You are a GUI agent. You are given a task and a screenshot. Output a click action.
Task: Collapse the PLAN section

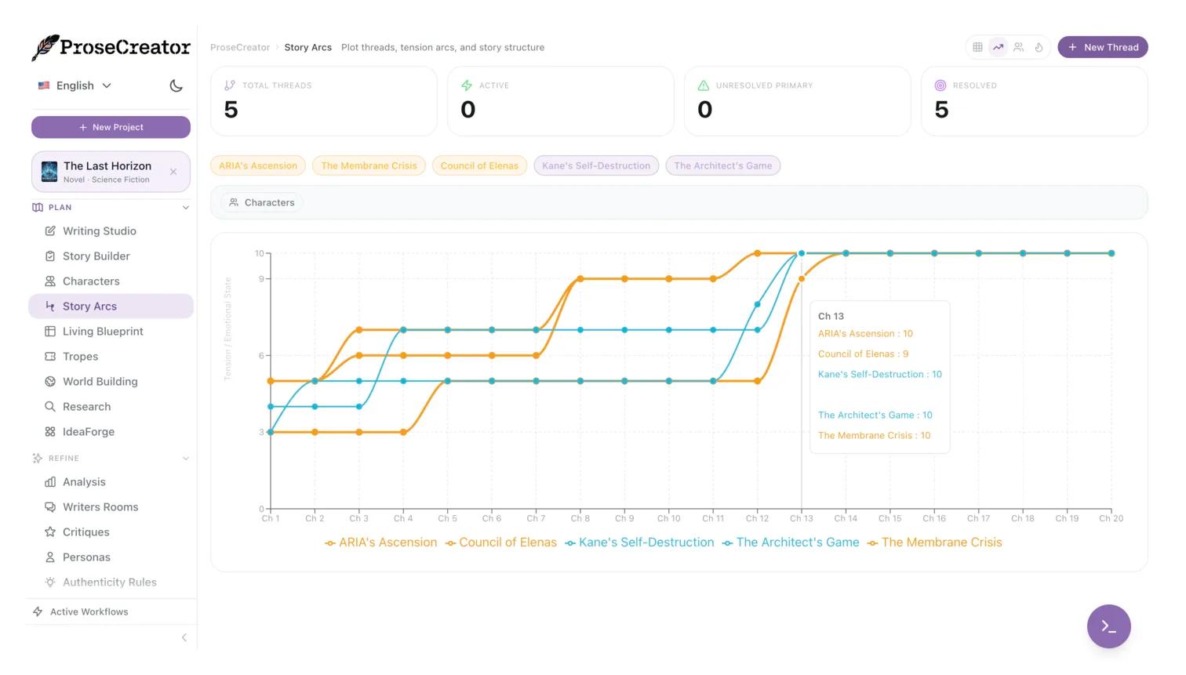click(186, 208)
